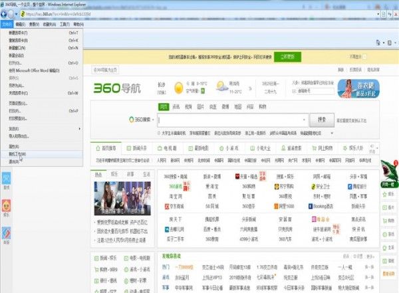Image resolution: width=399 pixels, height=293 pixels.
Task: Open the 58同城 link
Action: (x=212, y=206)
